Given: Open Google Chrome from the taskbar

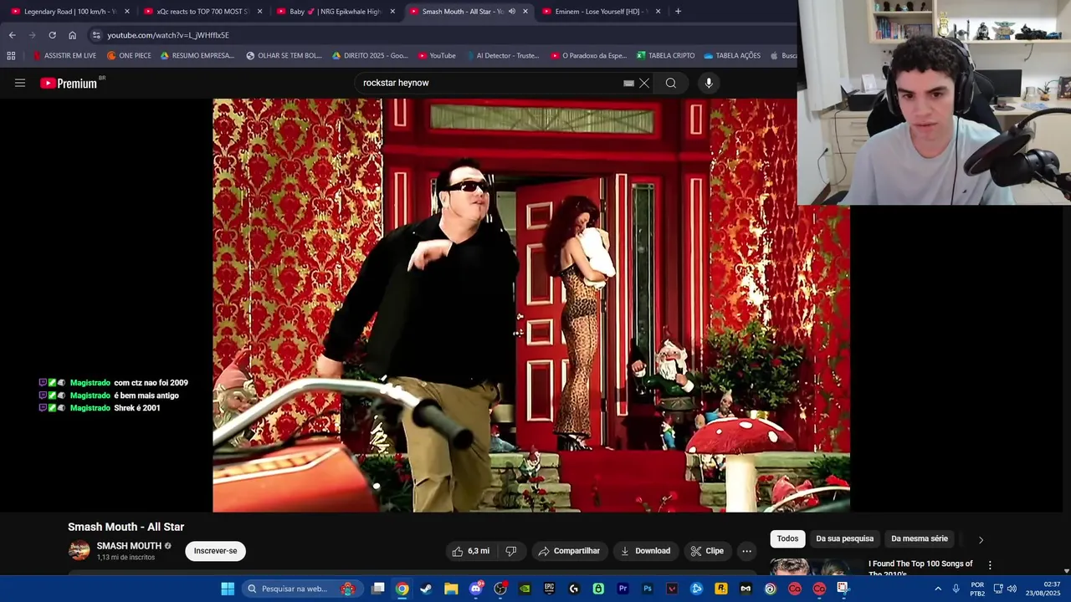Looking at the screenshot, I should (x=402, y=589).
